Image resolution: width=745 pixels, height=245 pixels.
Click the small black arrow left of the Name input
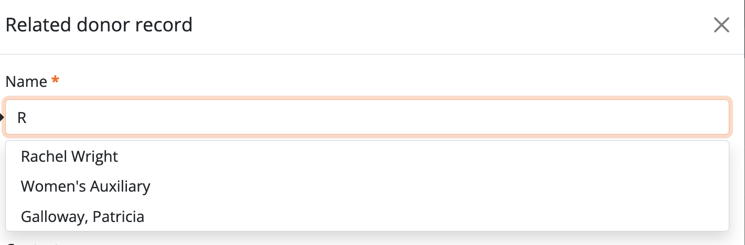(2, 117)
